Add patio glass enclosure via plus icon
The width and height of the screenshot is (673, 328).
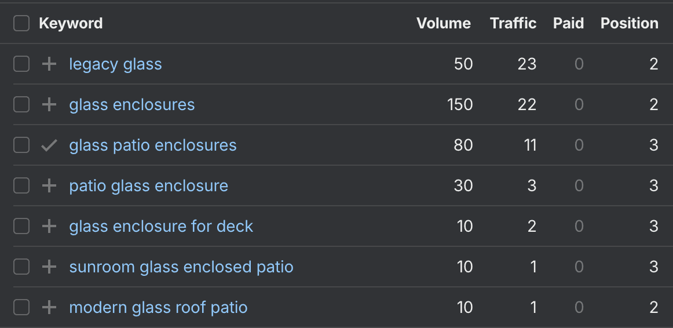pos(49,186)
